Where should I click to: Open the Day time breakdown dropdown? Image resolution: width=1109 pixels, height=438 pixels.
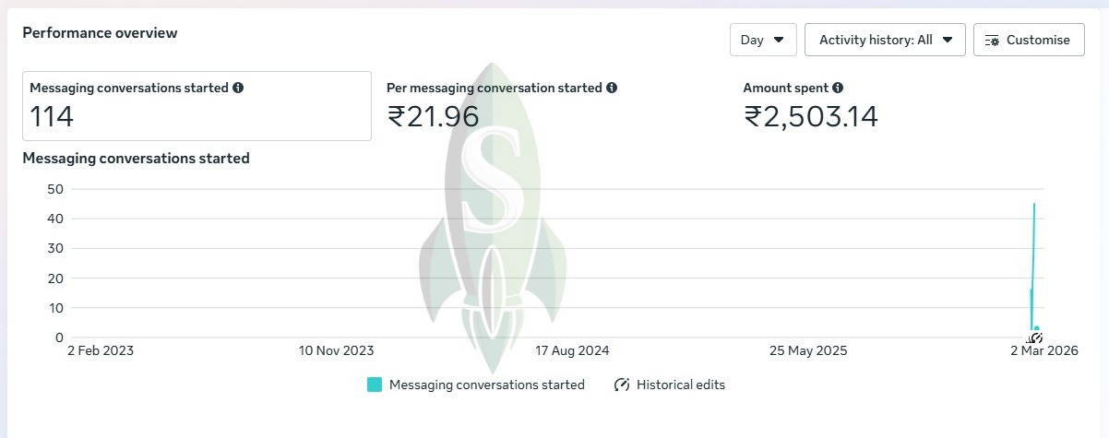coord(763,40)
